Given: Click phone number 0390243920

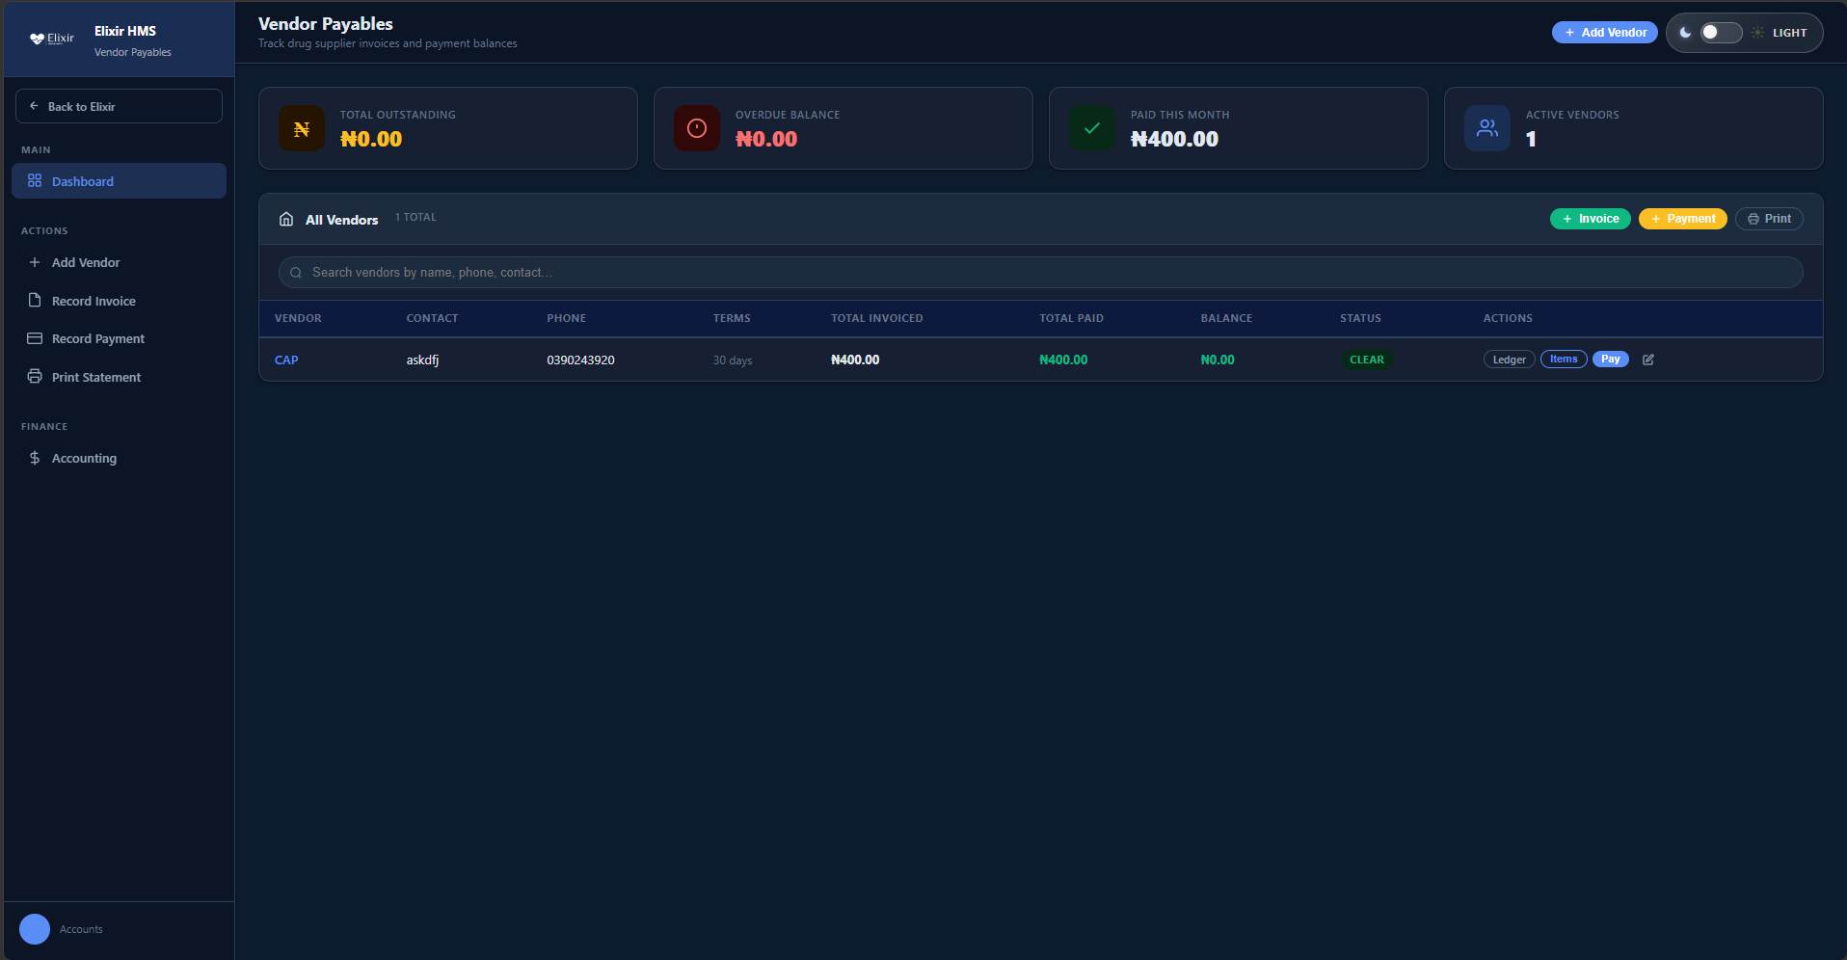Looking at the screenshot, I should click(x=580, y=360).
